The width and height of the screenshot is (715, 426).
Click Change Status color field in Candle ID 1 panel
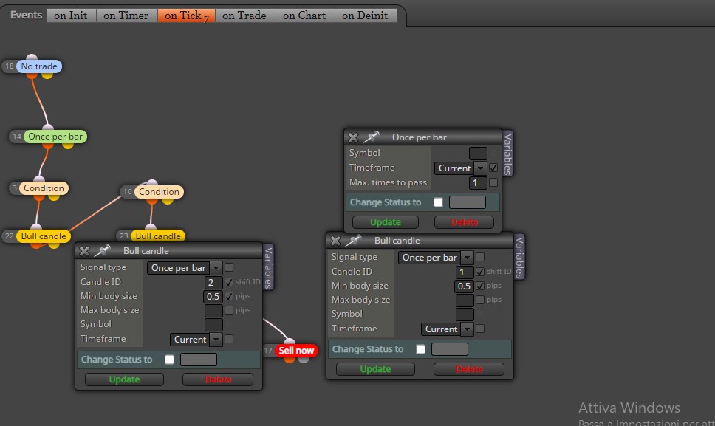(450, 349)
